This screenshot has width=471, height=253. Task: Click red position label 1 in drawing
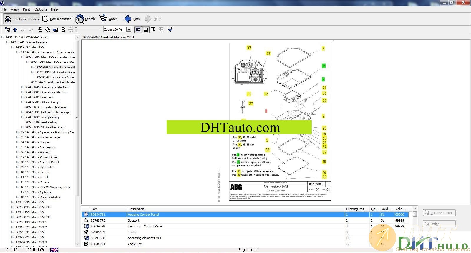click(266, 111)
